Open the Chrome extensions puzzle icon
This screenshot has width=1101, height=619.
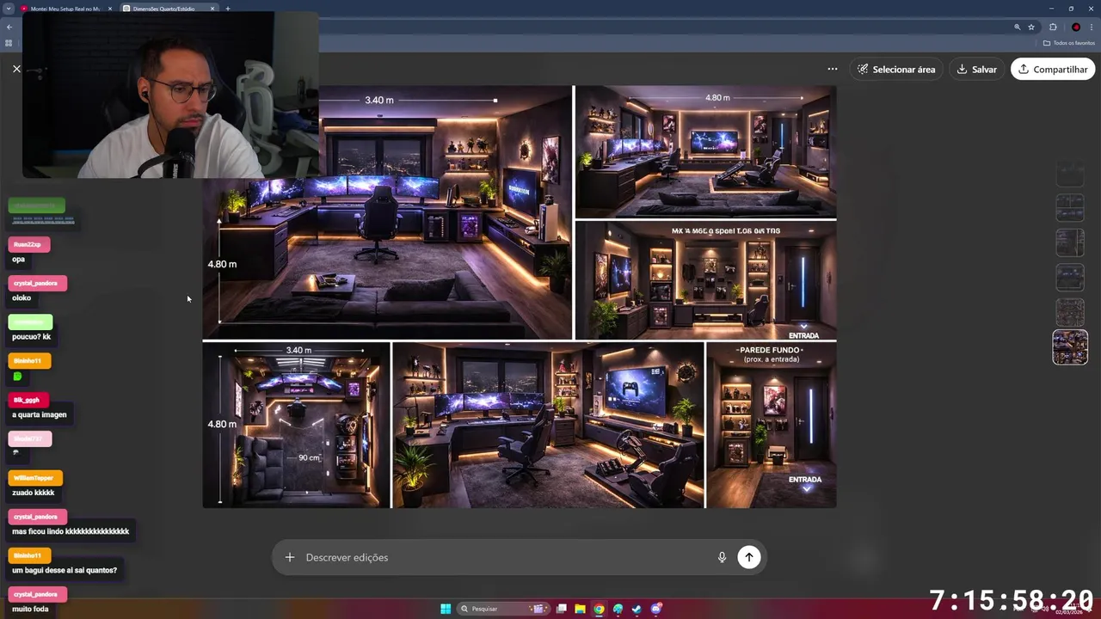(1053, 28)
